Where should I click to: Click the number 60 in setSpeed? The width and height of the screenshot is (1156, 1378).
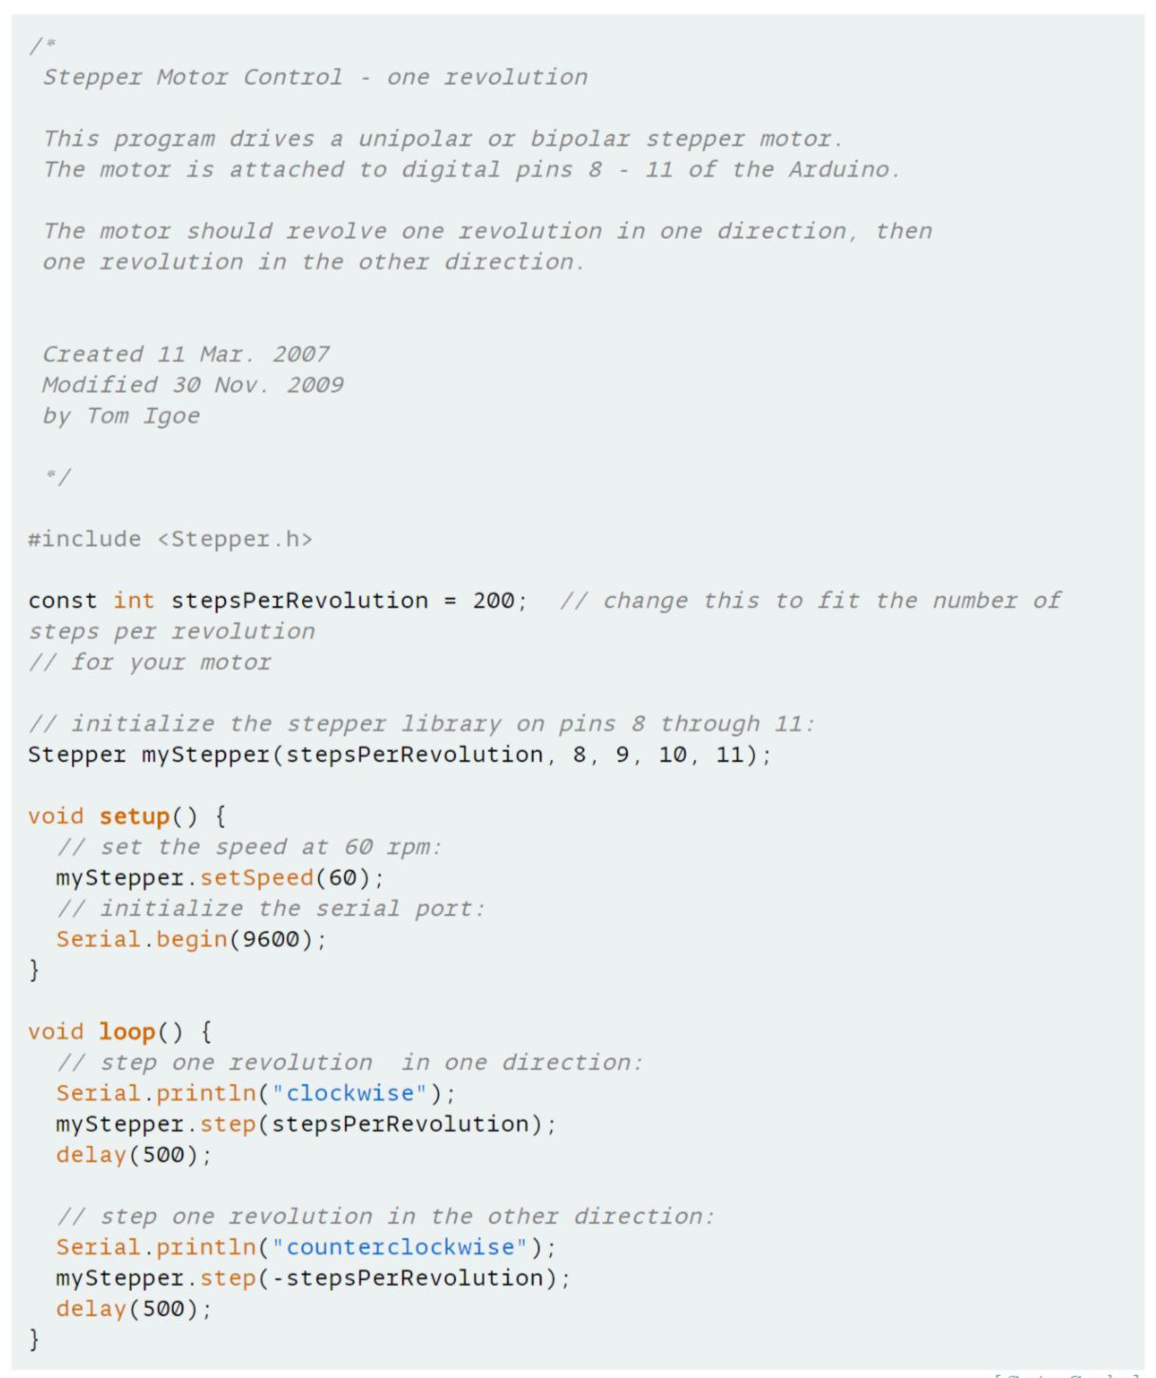tap(342, 878)
